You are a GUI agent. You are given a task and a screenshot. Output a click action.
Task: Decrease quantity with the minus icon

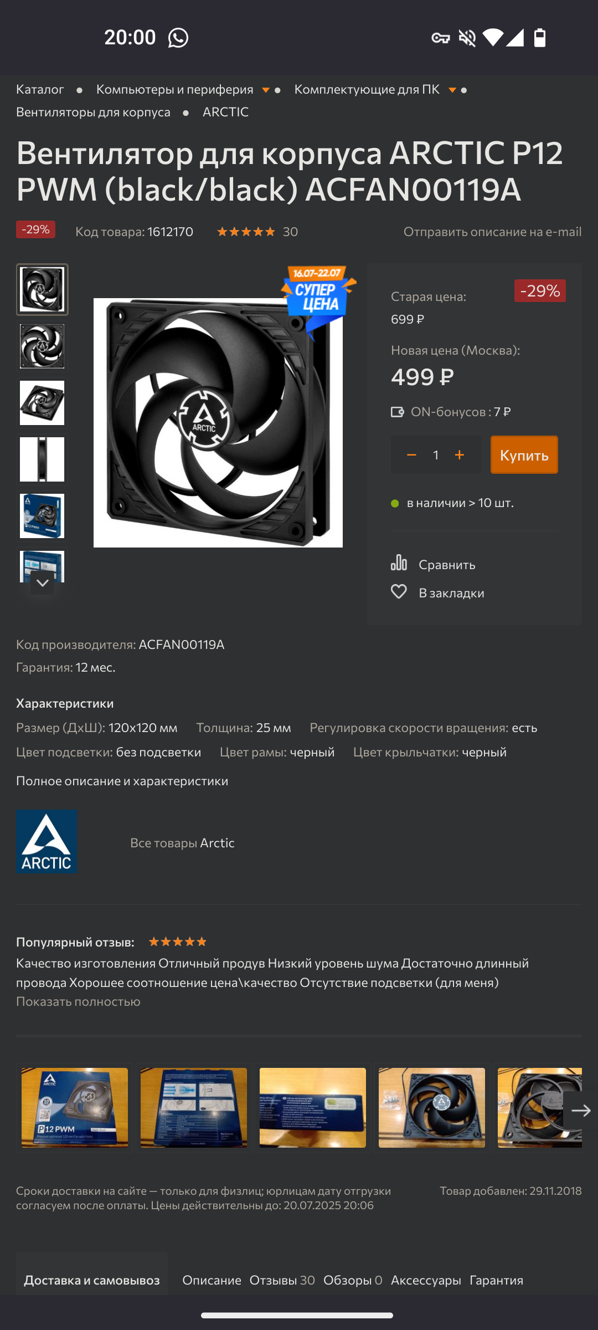point(411,455)
